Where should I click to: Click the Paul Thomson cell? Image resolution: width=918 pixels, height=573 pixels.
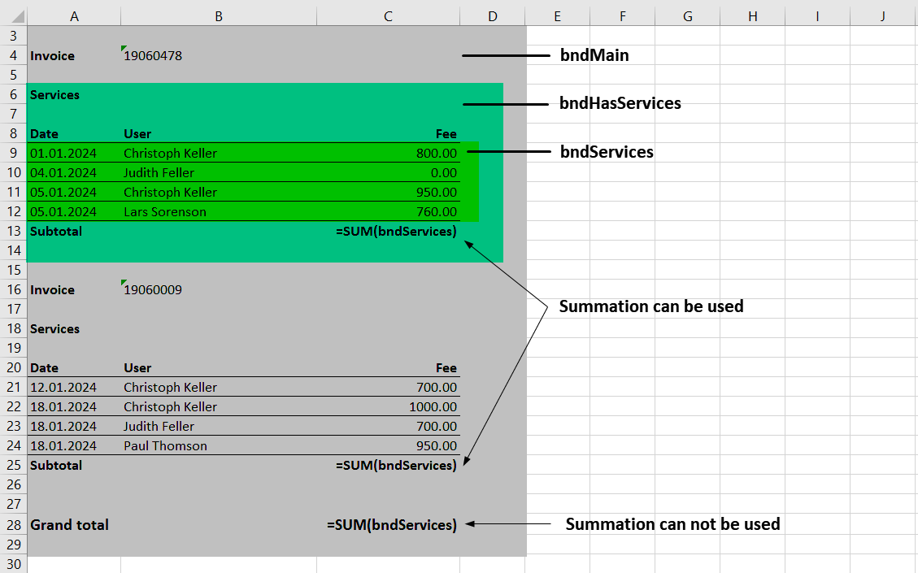coord(165,446)
